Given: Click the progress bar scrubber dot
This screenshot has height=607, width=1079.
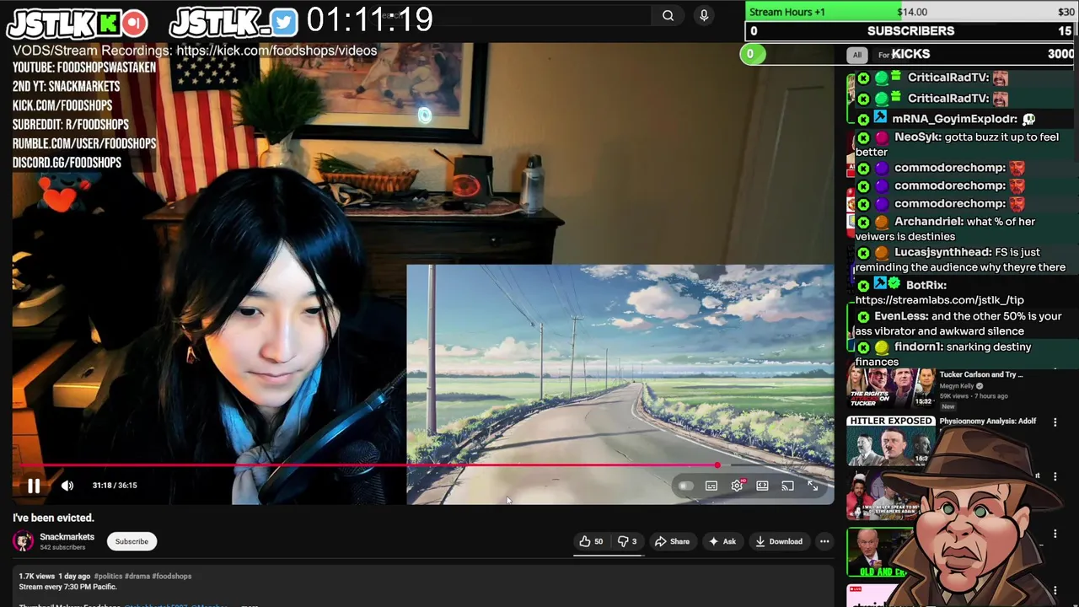Looking at the screenshot, I should 717,465.
